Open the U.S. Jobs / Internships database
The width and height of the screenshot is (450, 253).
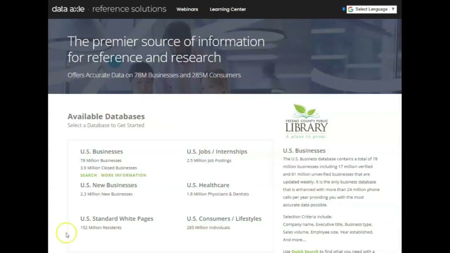click(x=217, y=151)
